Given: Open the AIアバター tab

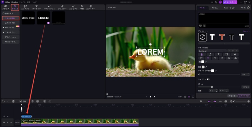Looking at the screenshot, I should (x=90, y=7).
